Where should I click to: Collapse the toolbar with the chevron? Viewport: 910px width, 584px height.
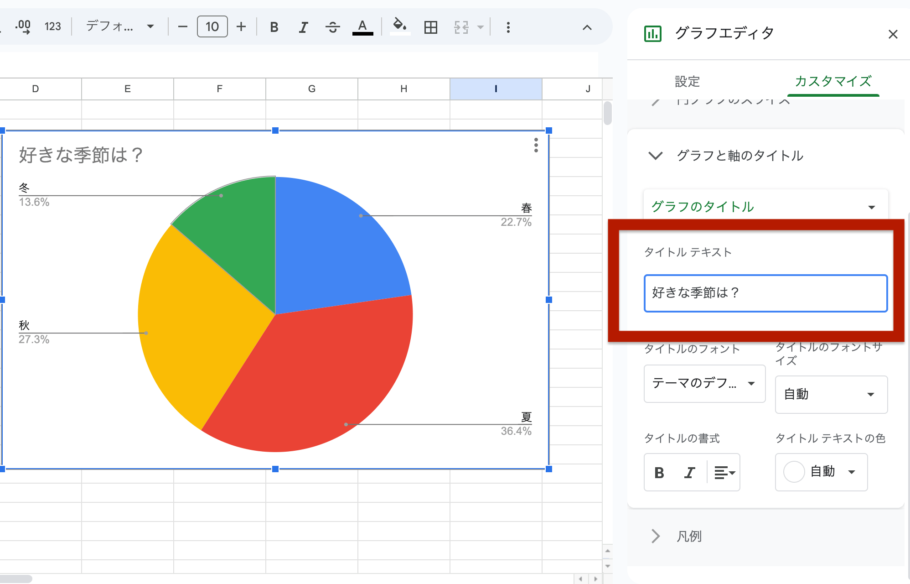(587, 27)
